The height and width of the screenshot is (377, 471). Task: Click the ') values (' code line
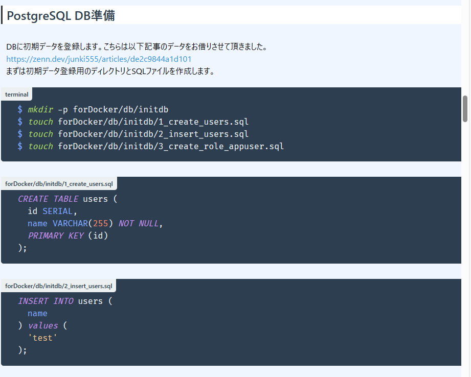[x=42, y=326]
